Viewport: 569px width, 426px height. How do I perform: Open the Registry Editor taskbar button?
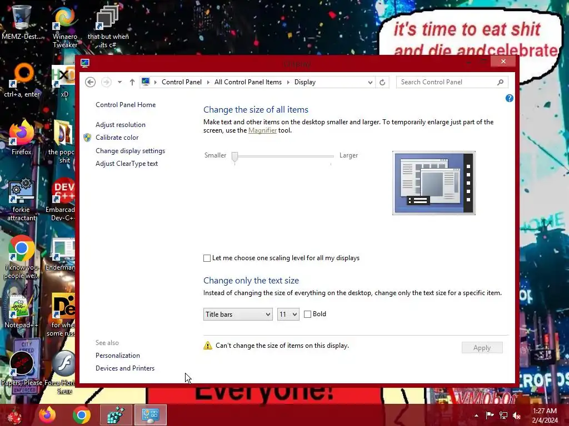point(116,415)
